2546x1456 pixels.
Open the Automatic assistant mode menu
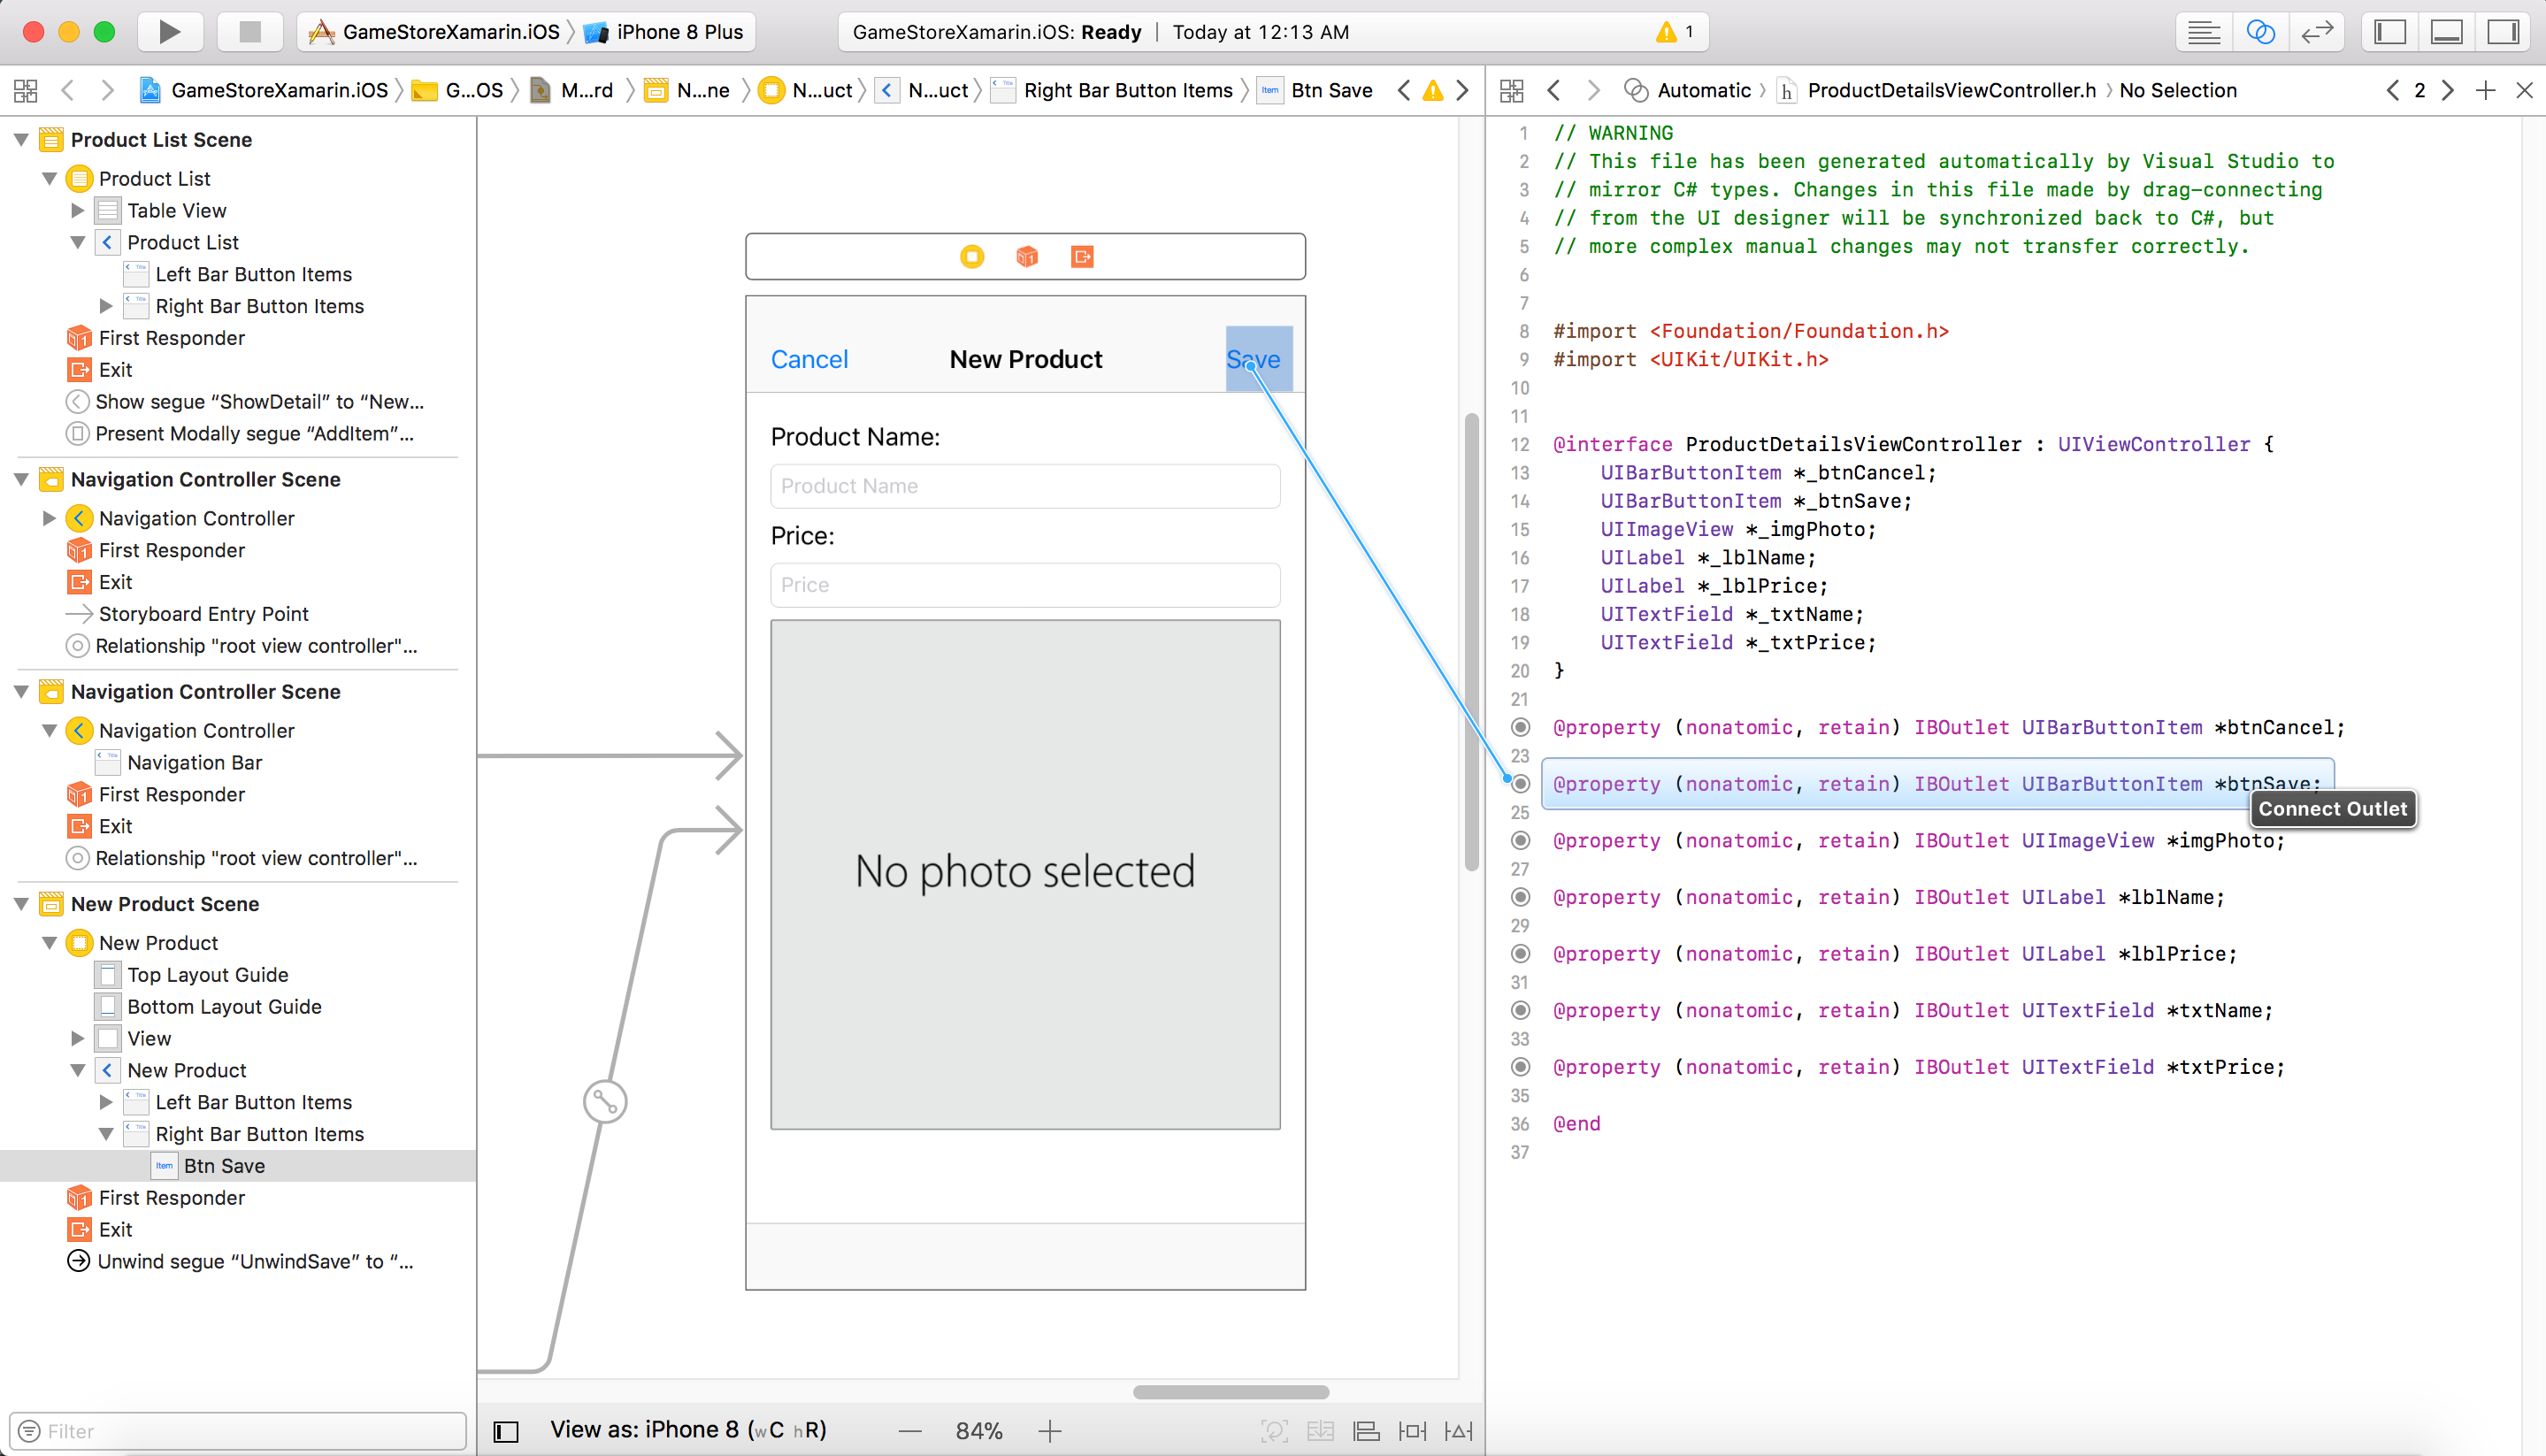[1688, 91]
